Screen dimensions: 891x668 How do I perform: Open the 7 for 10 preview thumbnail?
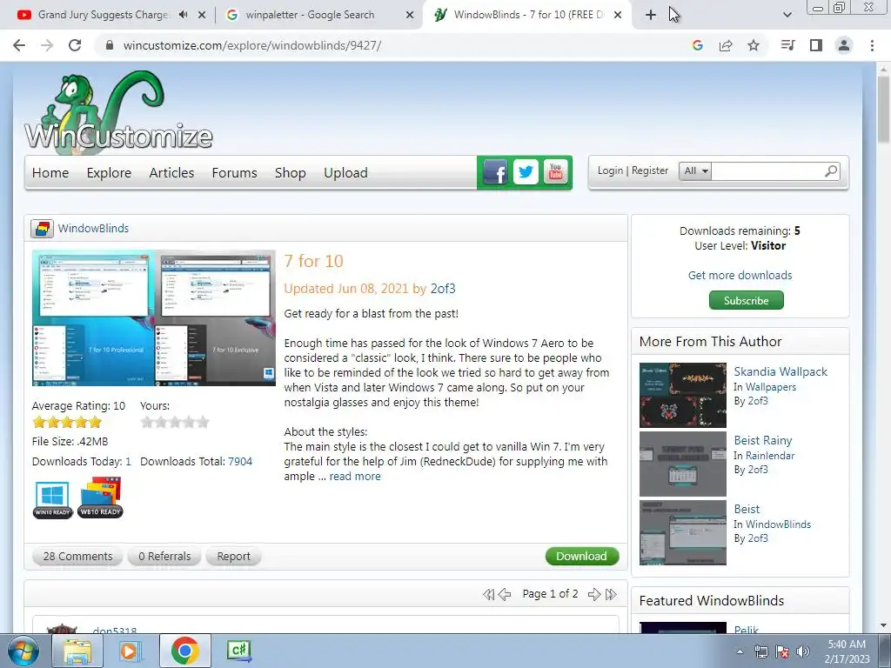(x=153, y=318)
